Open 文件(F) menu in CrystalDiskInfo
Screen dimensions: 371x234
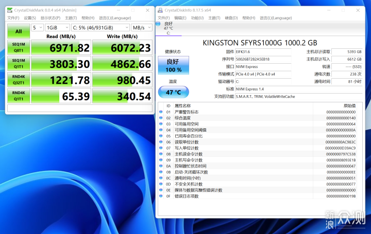(x=164, y=18)
